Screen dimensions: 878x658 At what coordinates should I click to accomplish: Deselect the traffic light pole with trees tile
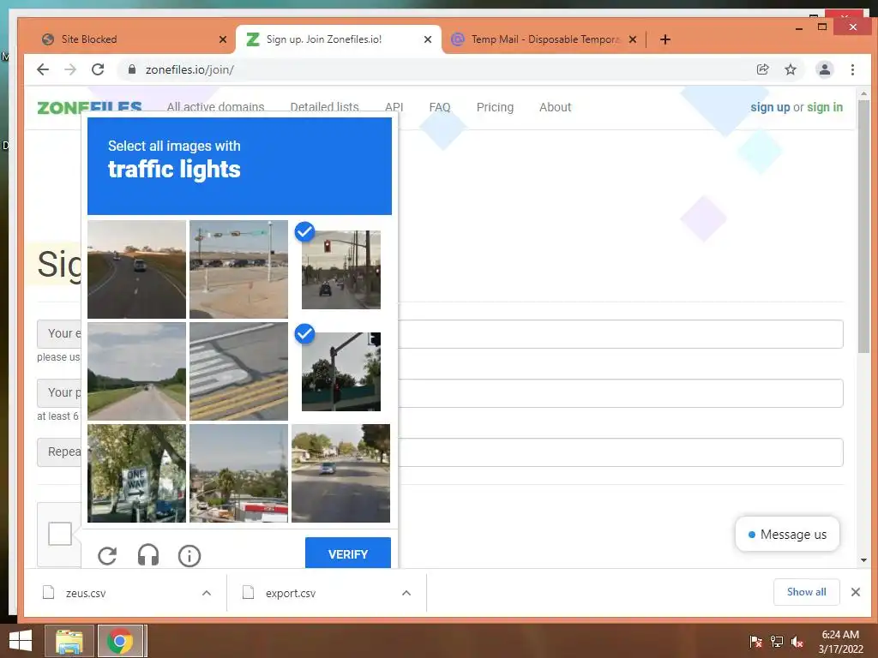click(340, 371)
